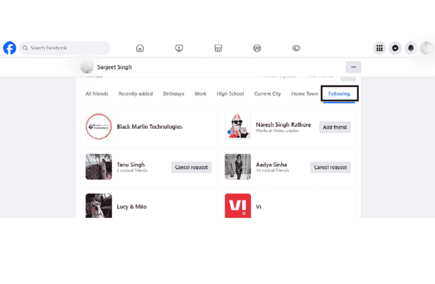
Task: Switch to the All friends tab
Action: click(97, 94)
